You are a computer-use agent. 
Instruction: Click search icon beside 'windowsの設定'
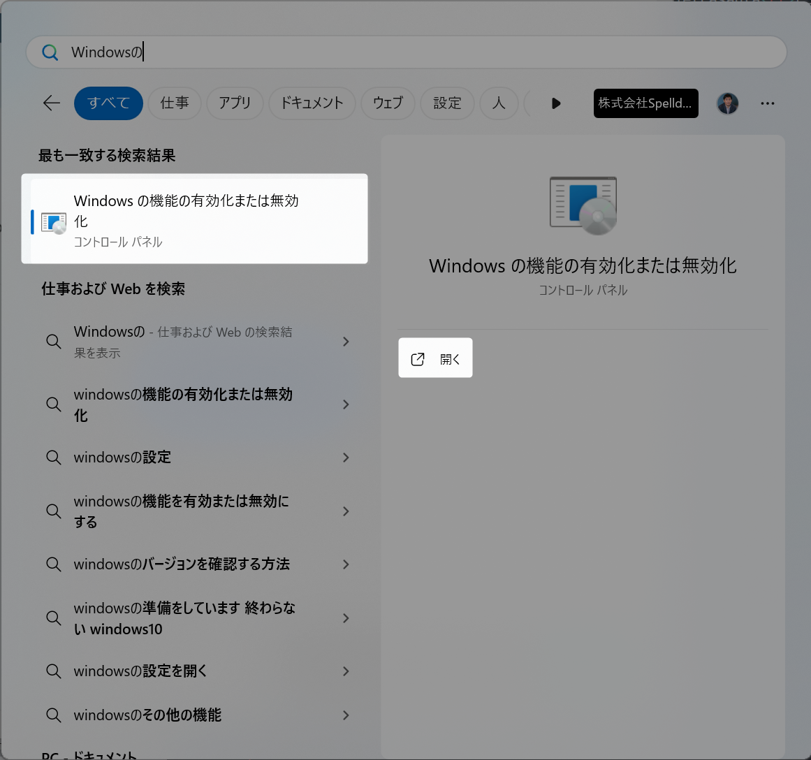[x=54, y=458]
